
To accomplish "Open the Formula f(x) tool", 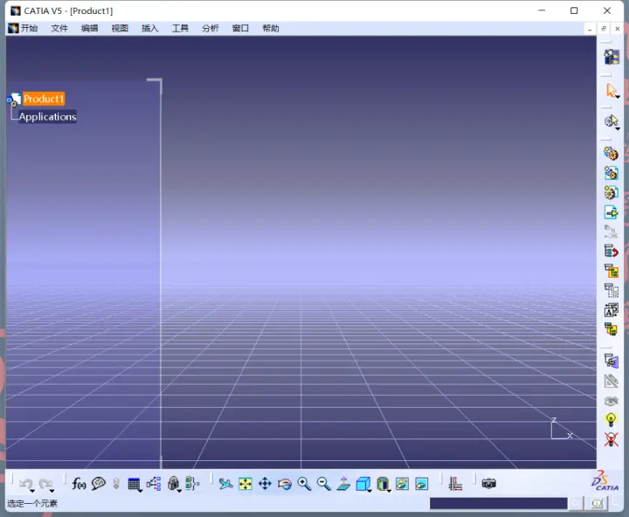I will [79, 484].
